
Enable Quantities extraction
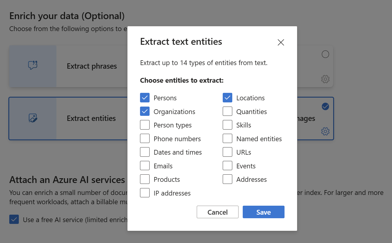click(x=227, y=111)
